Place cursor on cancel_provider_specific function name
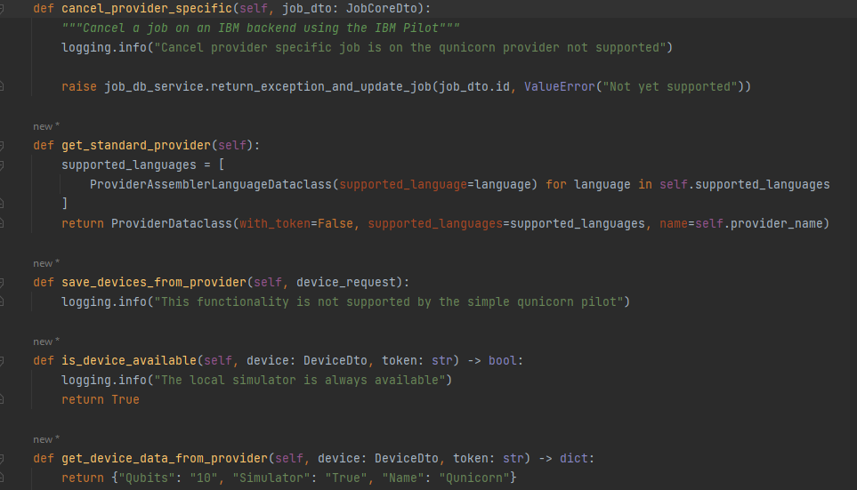Viewport: 857px width, 490px height. pos(147,9)
